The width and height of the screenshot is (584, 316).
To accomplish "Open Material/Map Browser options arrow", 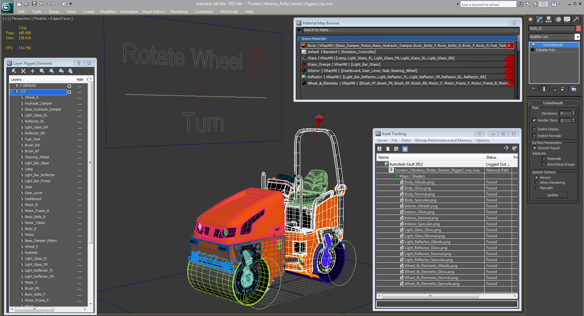I will pos(299,30).
